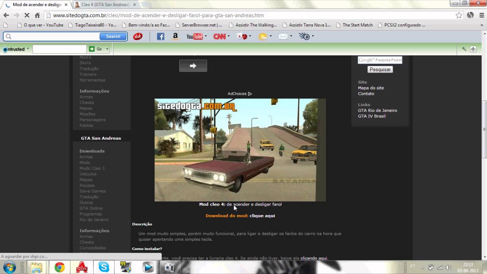The image size is (487, 274).
Task: Open the media player taskbar icon
Action: [x=148, y=268]
